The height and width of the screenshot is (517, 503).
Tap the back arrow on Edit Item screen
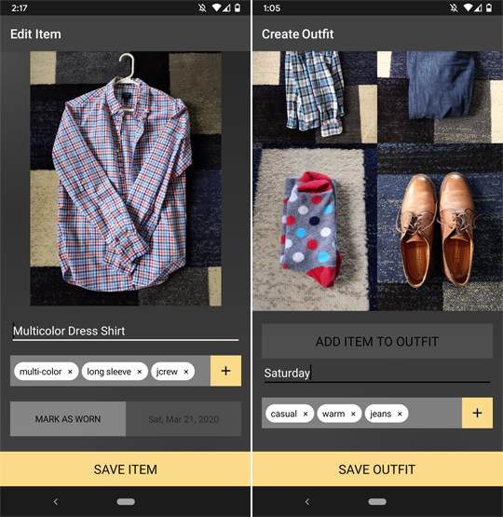[x=56, y=502]
